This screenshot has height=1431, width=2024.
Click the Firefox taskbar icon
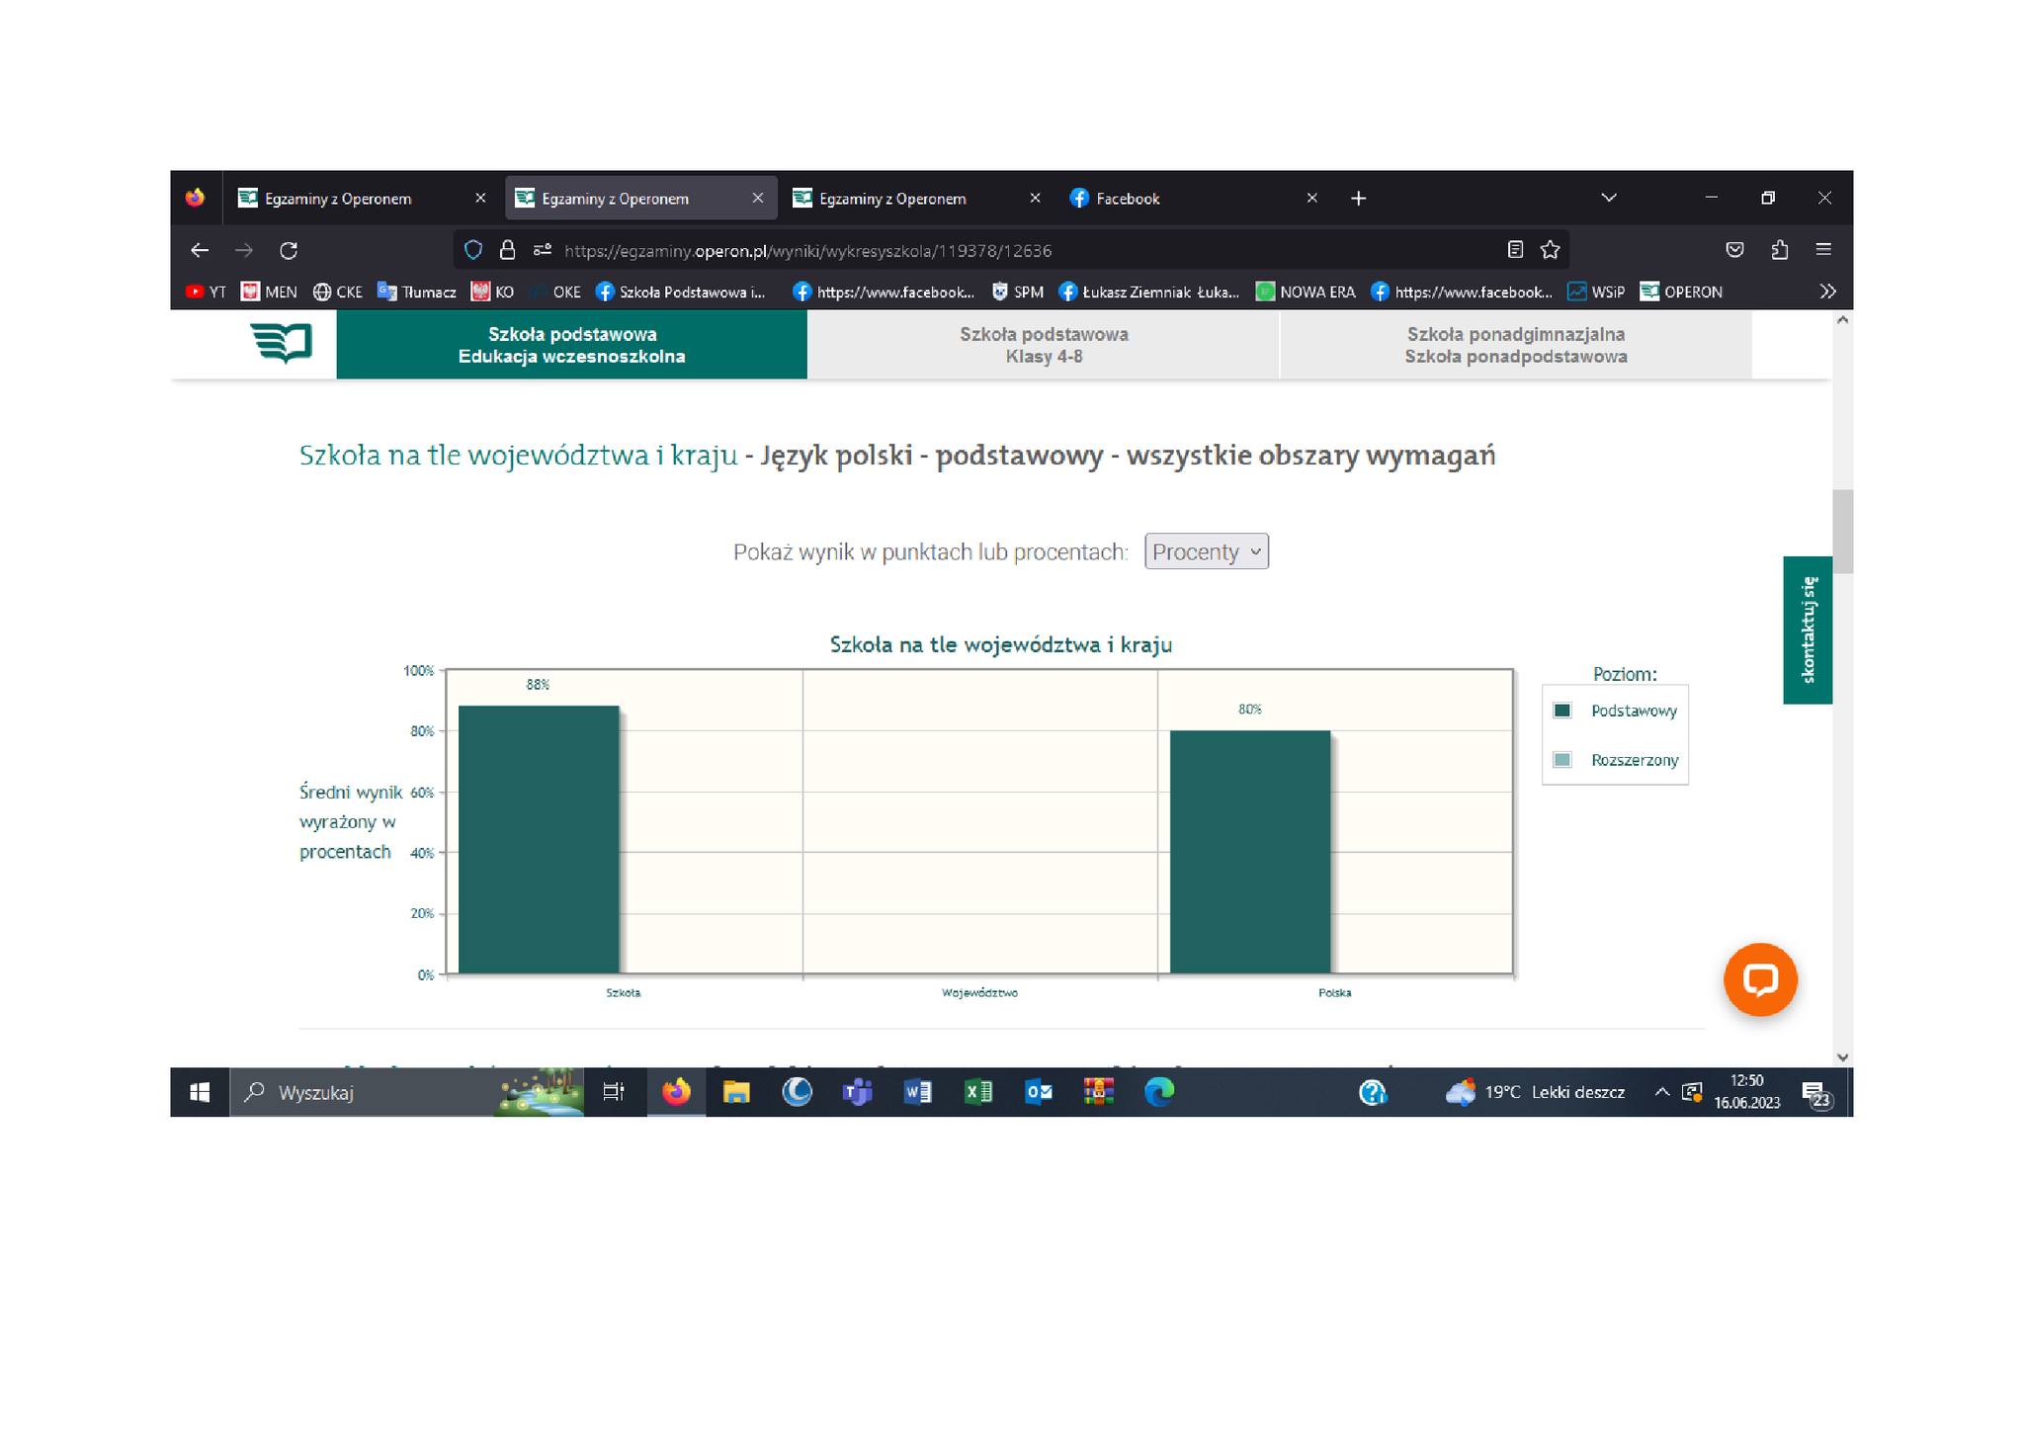(x=676, y=1092)
